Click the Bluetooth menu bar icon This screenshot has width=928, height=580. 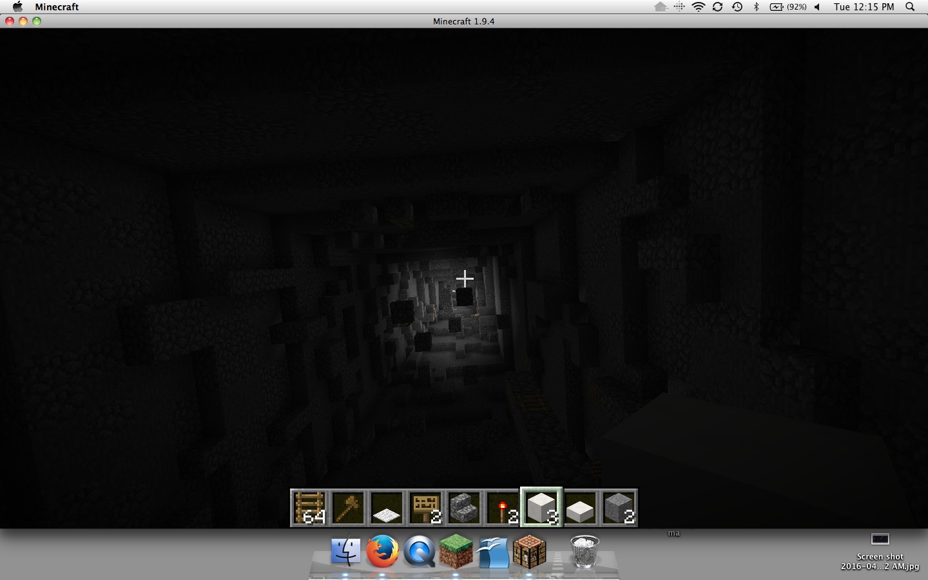click(x=756, y=6)
